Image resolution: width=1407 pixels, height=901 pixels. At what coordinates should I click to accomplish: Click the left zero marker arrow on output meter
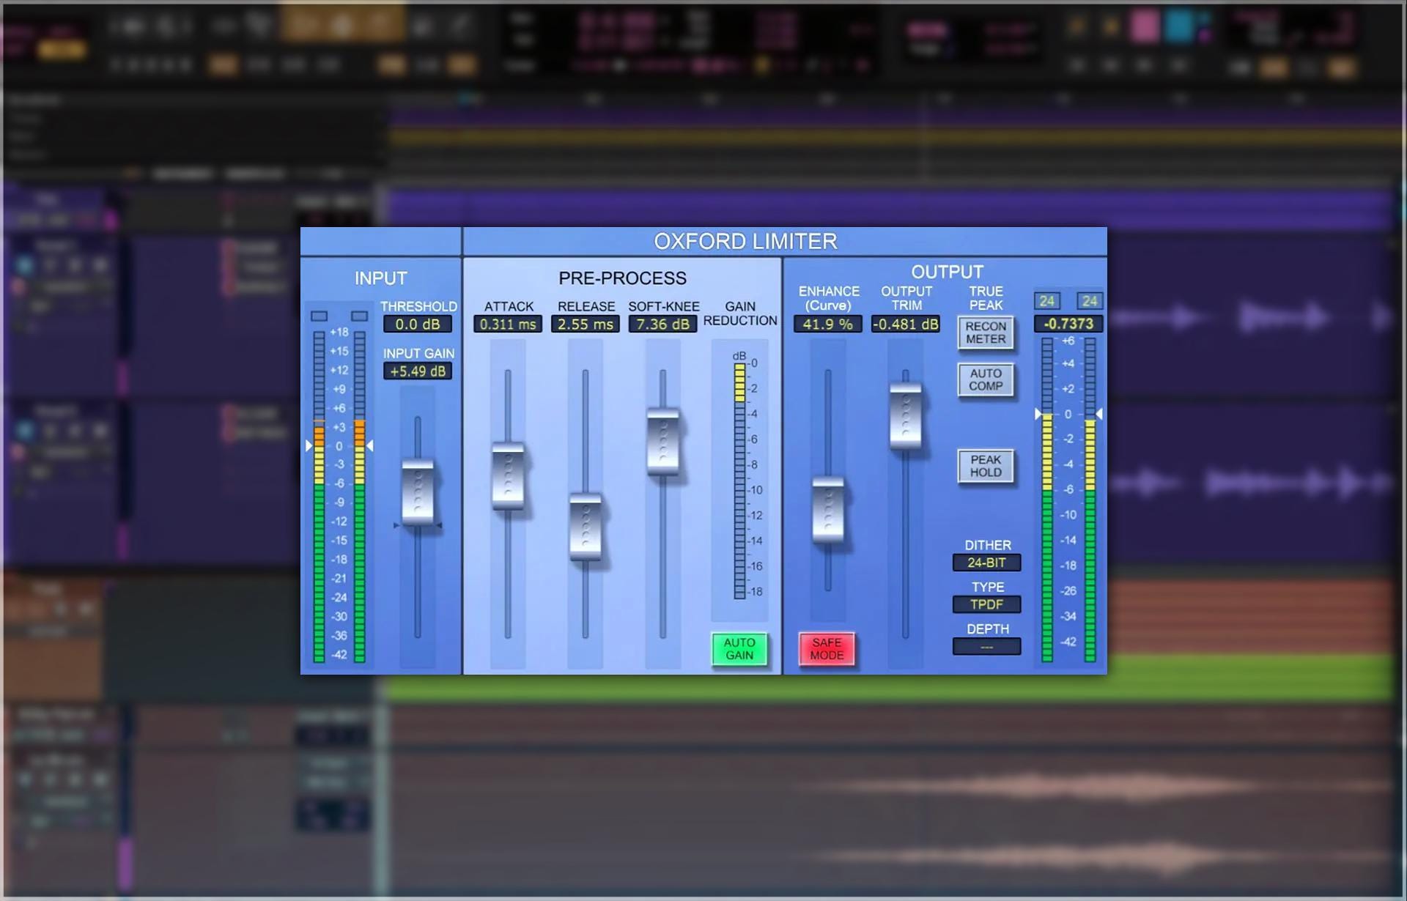(x=1038, y=414)
